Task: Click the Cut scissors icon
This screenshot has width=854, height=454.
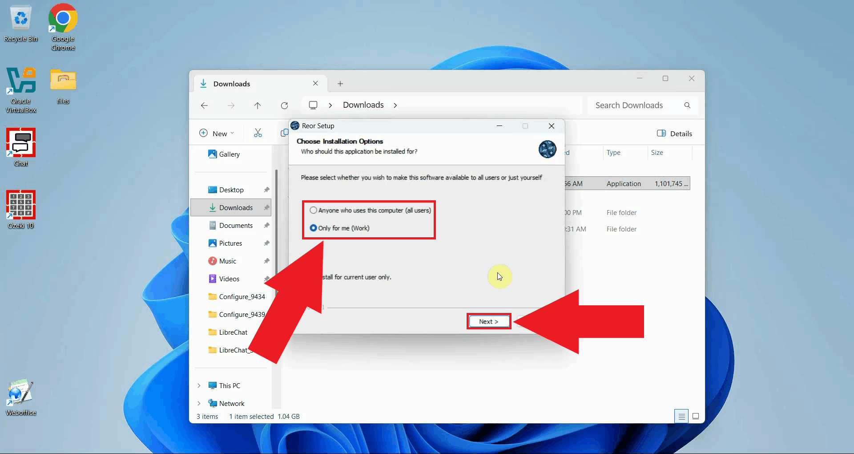Action: [258, 133]
